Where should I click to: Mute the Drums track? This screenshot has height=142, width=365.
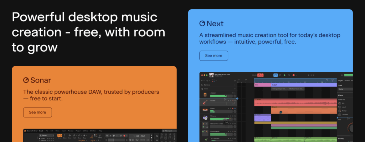pyautogui.click(x=228, y=116)
